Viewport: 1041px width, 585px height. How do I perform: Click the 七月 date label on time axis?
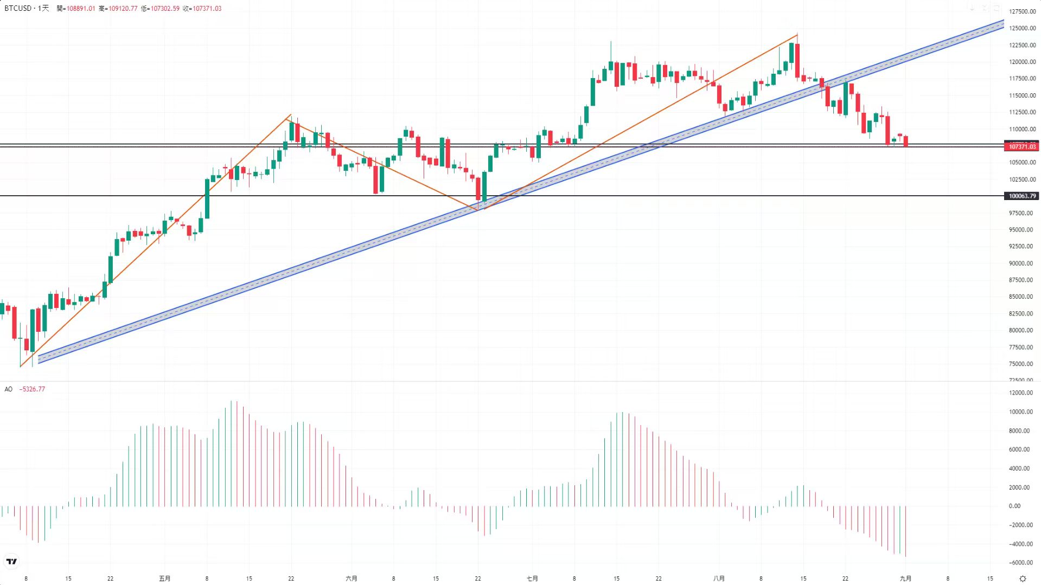532,578
